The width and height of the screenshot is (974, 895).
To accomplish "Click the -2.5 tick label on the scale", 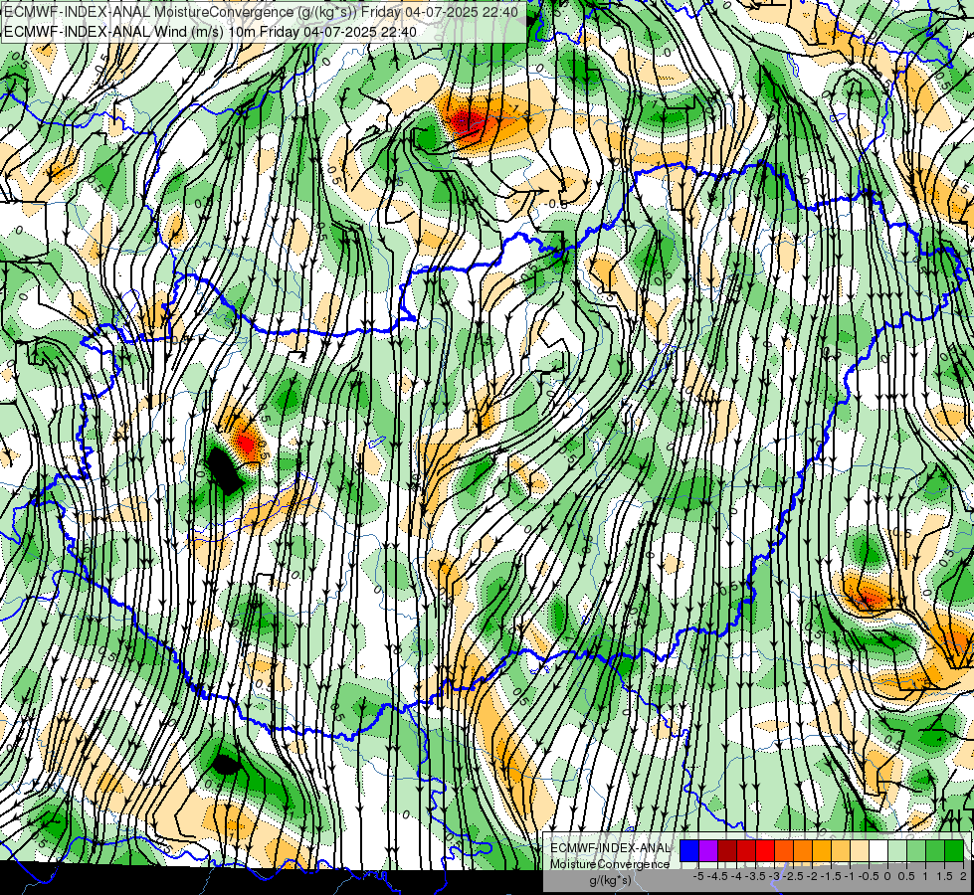I will click(x=793, y=876).
